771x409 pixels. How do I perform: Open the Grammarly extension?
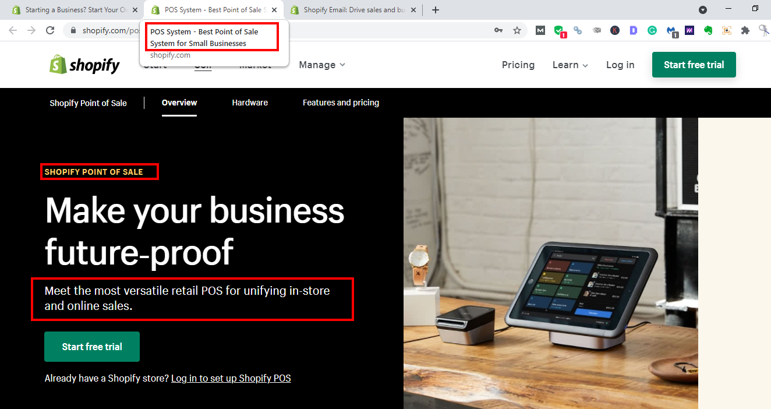tap(652, 30)
